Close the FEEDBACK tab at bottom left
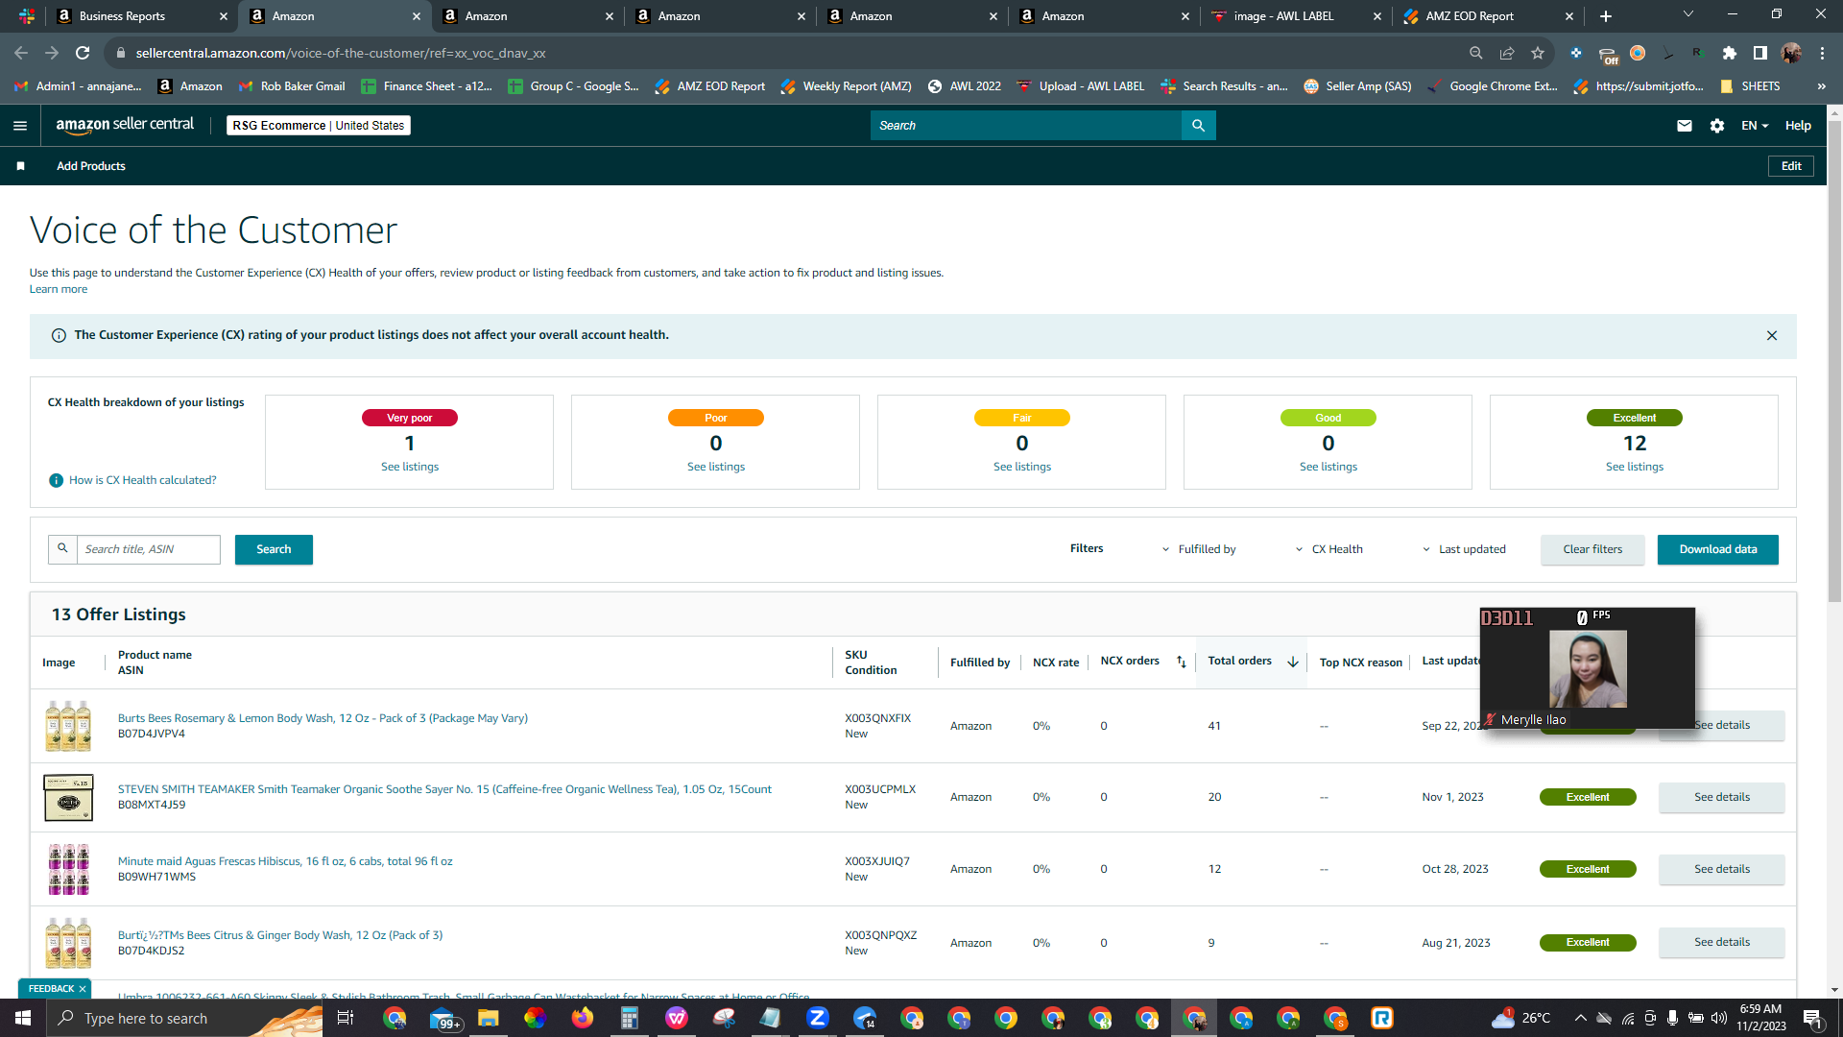 pos(83,989)
